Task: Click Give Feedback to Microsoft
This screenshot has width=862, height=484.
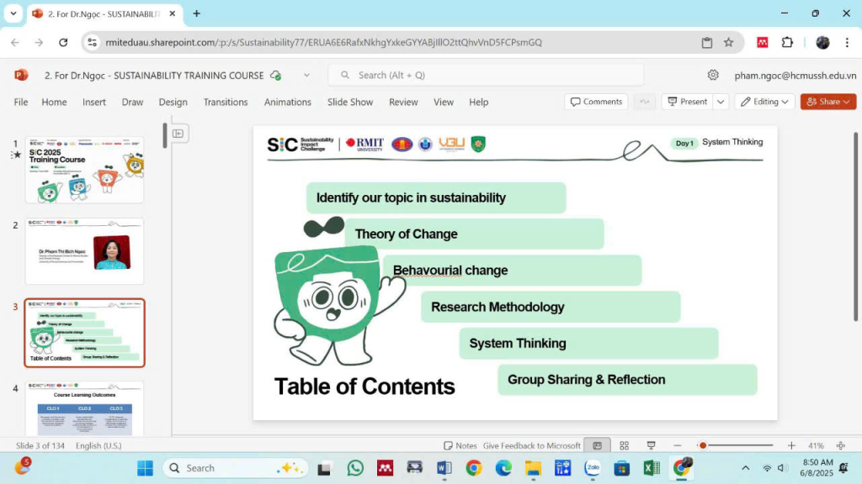Action: pyautogui.click(x=532, y=445)
